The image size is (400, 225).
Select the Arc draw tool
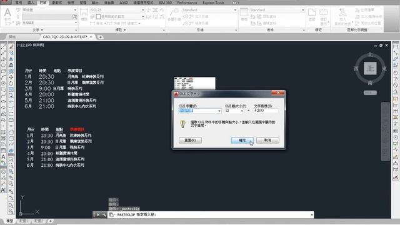[x=3, y=77]
